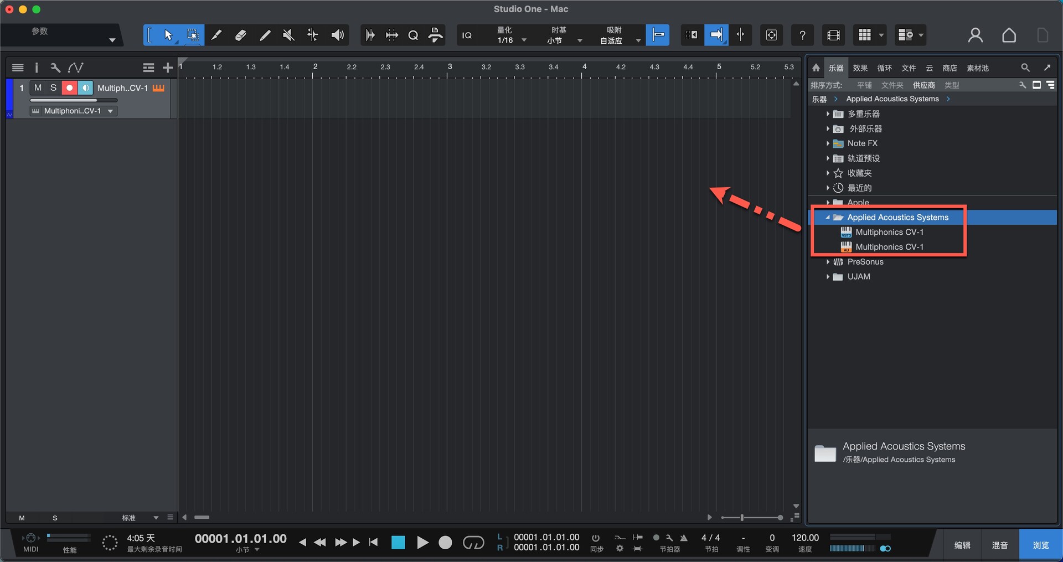The width and height of the screenshot is (1063, 562).
Task: Solo track Multiph..CV-1
Action: [x=53, y=88]
